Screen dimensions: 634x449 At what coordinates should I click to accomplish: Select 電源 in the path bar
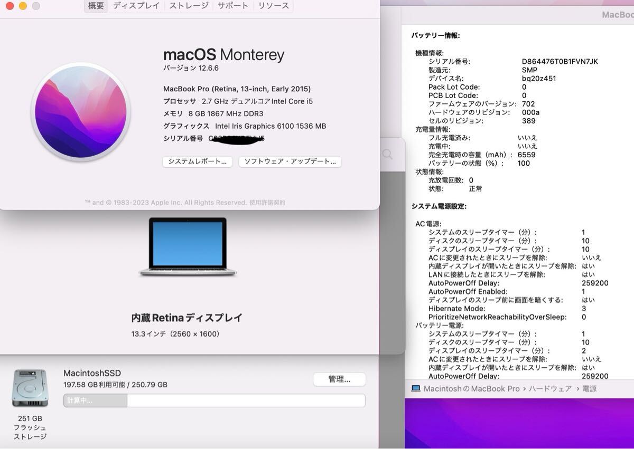589,388
